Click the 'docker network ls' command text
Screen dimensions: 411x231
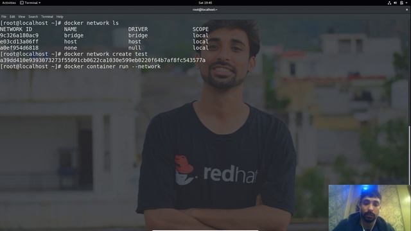pos(91,23)
